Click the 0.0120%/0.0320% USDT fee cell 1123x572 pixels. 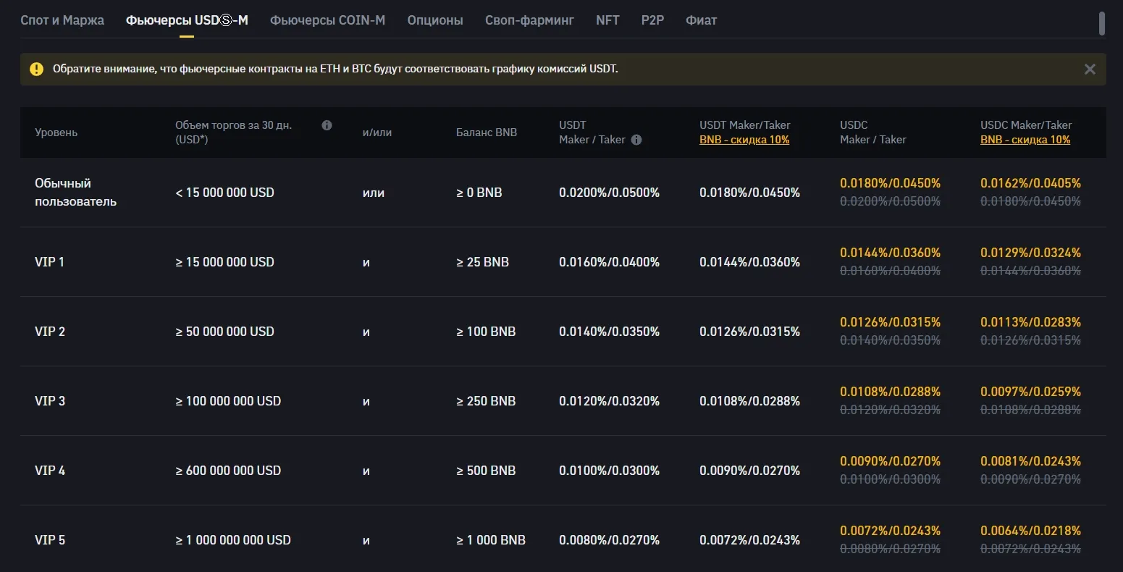click(609, 401)
